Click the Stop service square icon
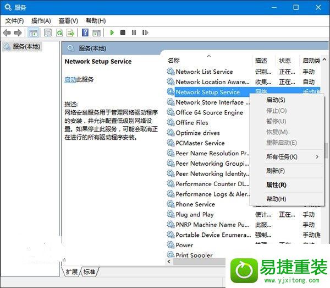Image resolution: width=330 pixels, height=288 pixels. (123, 32)
